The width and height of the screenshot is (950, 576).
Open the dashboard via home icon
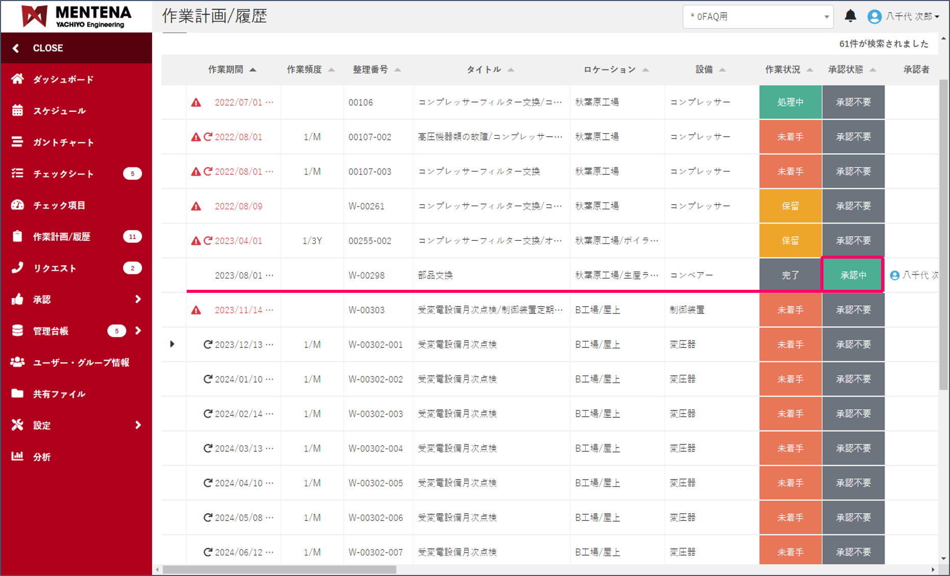(x=17, y=79)
